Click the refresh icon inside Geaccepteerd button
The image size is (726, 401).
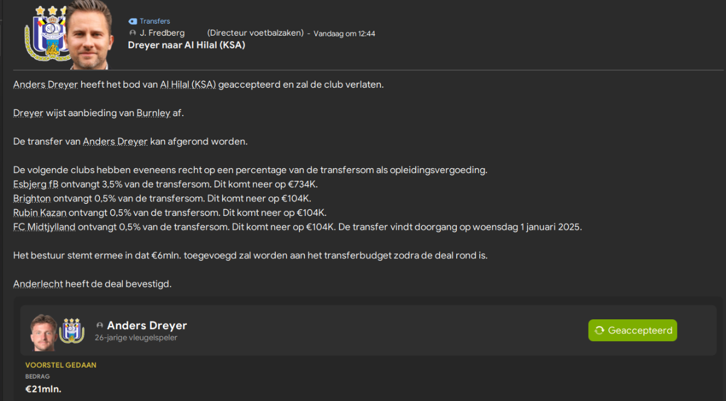[x=600, y=330]
